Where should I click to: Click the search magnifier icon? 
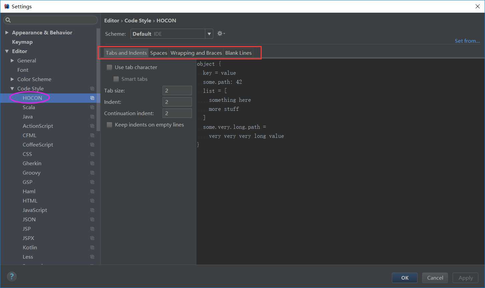(8, 20)
